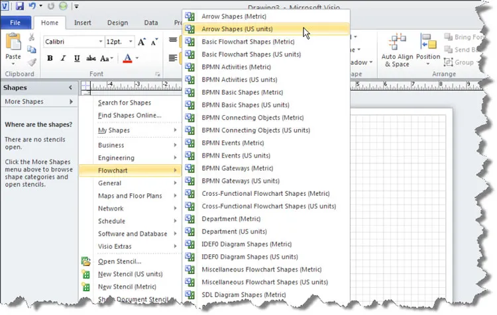Open the Undo history dropdown arrow
The image size is (497, 315).
click(x=41, y=6)
